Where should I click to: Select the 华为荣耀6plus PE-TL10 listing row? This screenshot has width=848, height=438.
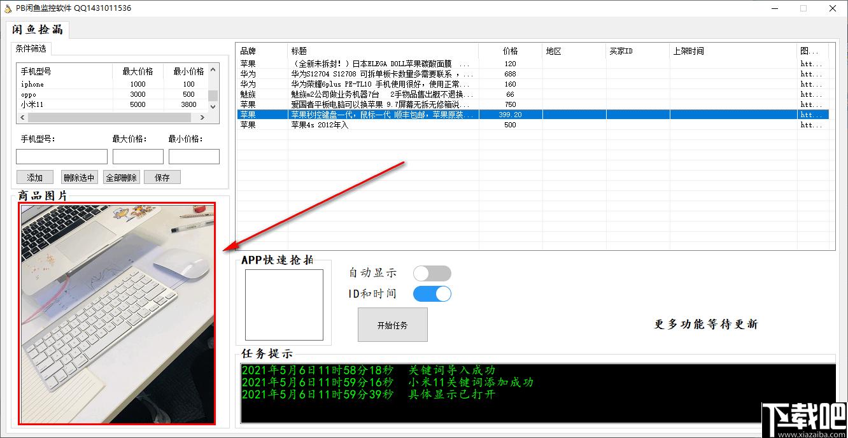pyautogui.click(x=532, y=84)
